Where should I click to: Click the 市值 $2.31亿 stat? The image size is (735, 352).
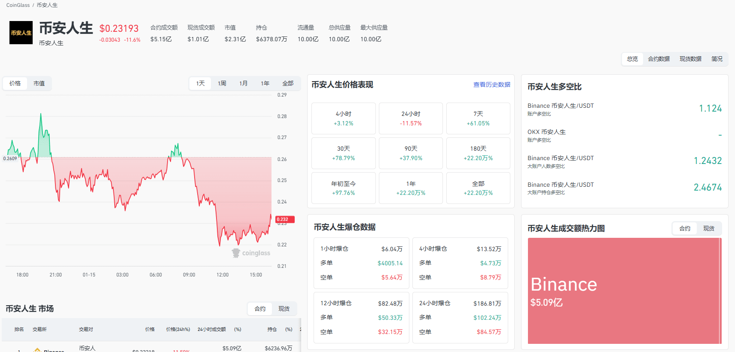[235, 33]
